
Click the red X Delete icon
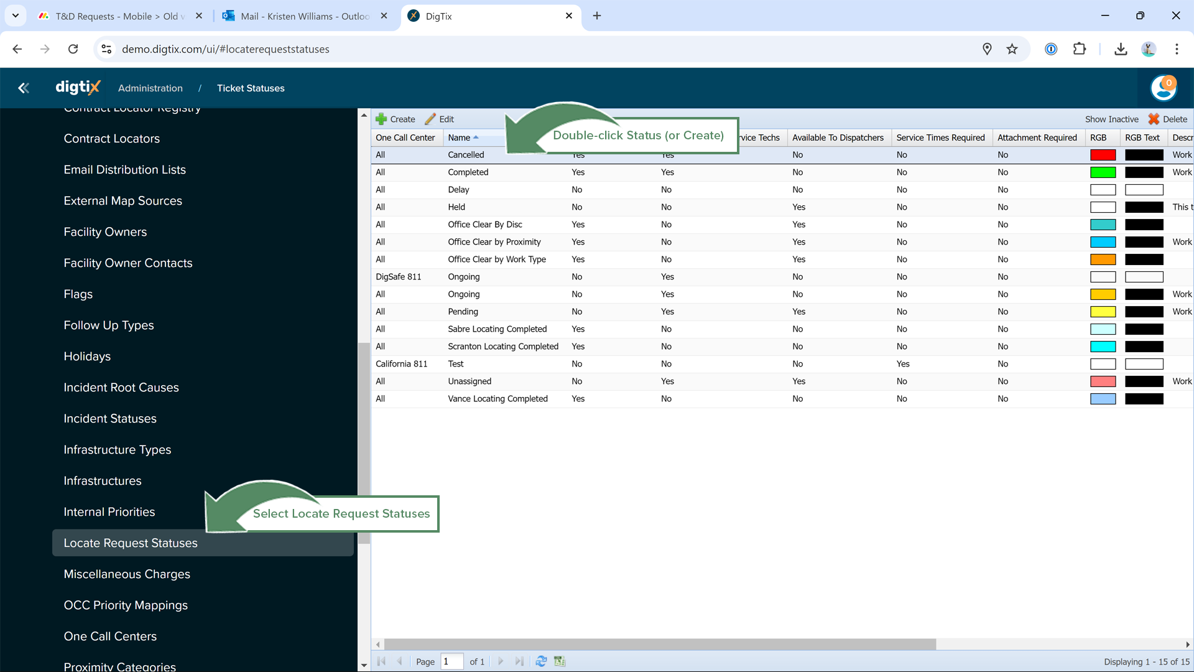1154,119
